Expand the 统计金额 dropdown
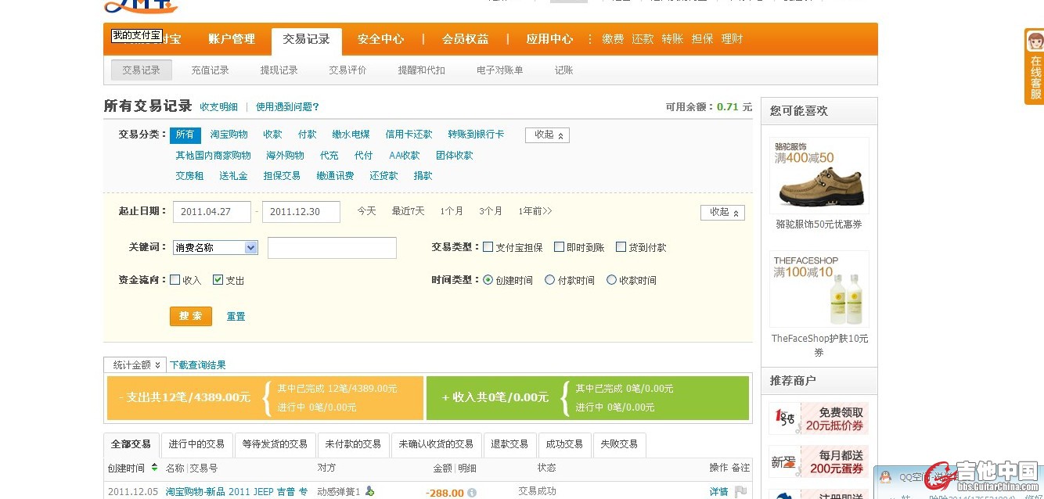This screenshot has width=1044, height=499. [x=135, y=365]
